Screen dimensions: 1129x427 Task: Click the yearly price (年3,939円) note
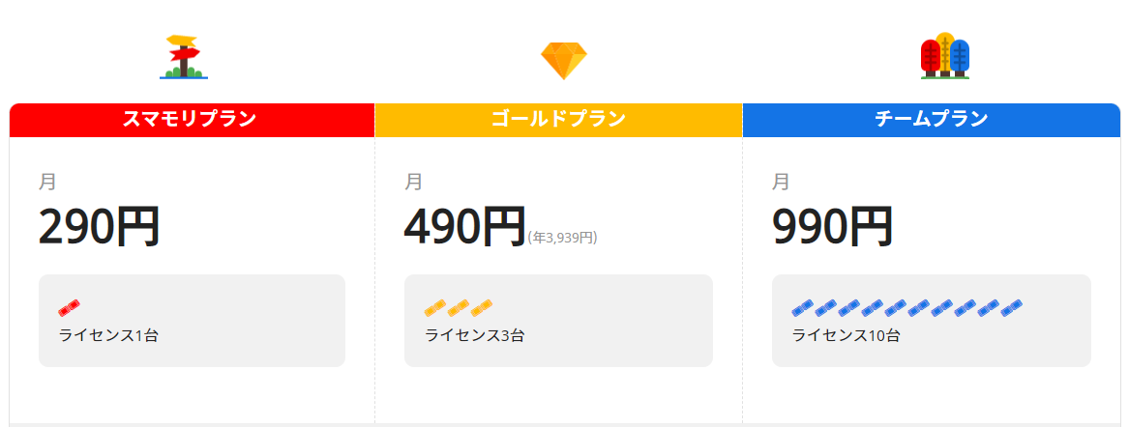[x=562, y=238]
